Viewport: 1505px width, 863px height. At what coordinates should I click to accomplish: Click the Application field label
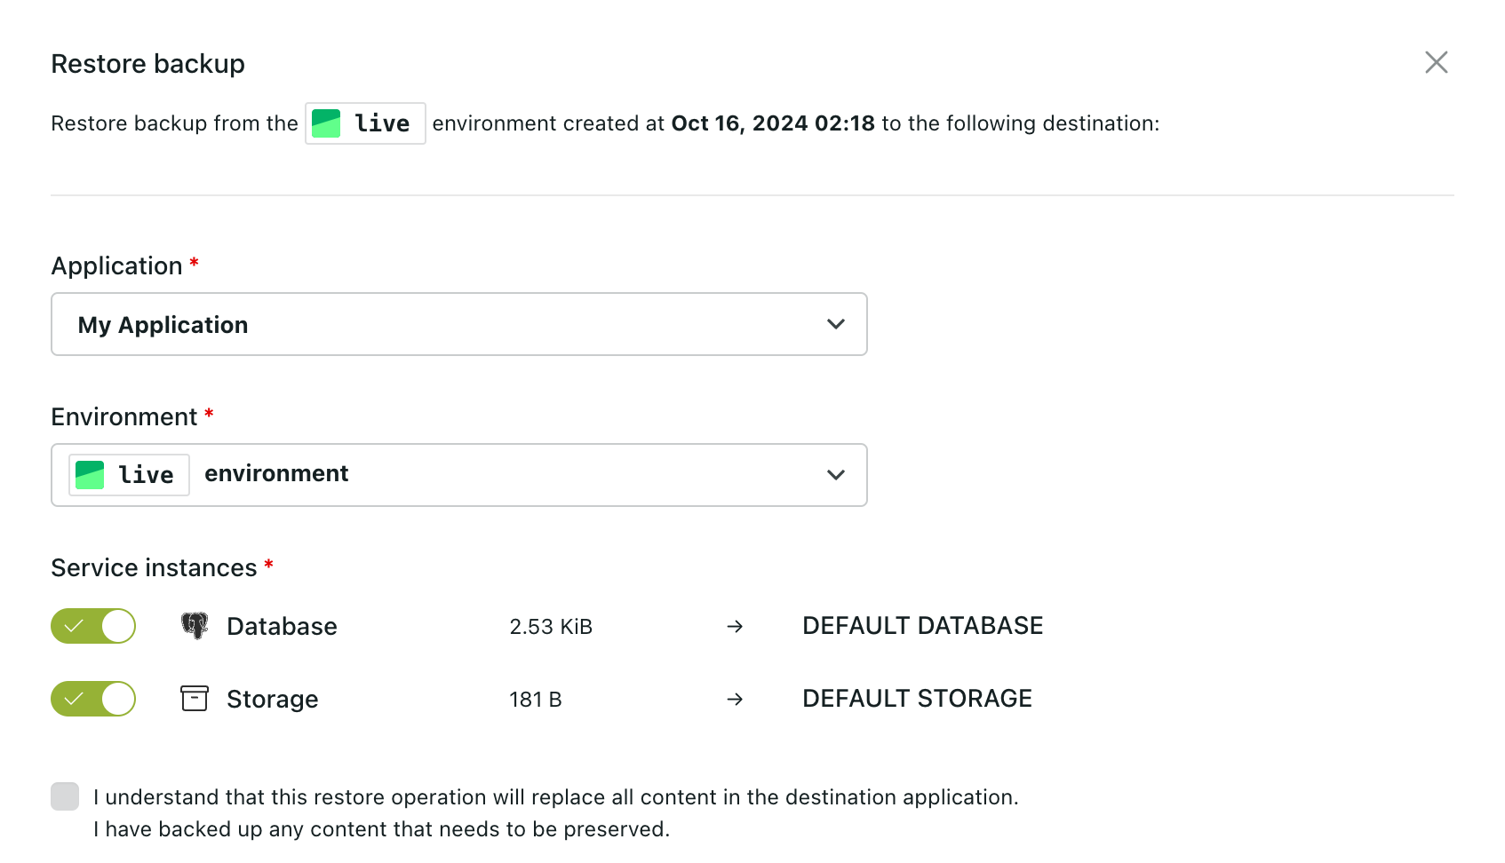[x=116, y=266]
